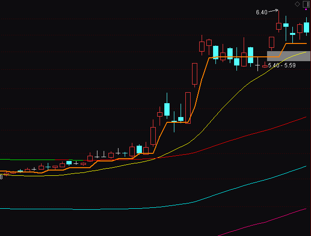Click the green horizontal line at left
This screenshot has height=236, width=311.
pos(29,160)
